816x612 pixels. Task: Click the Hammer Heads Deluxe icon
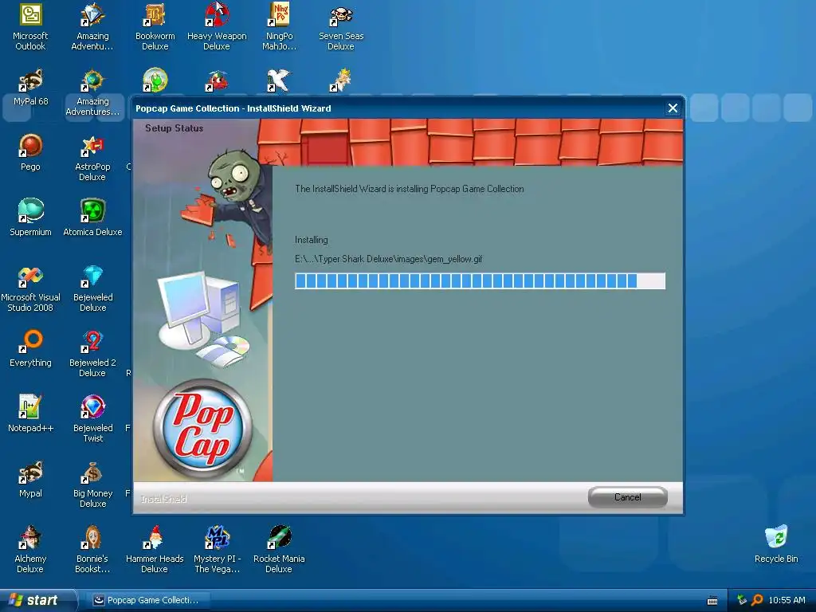pos(155,550)
